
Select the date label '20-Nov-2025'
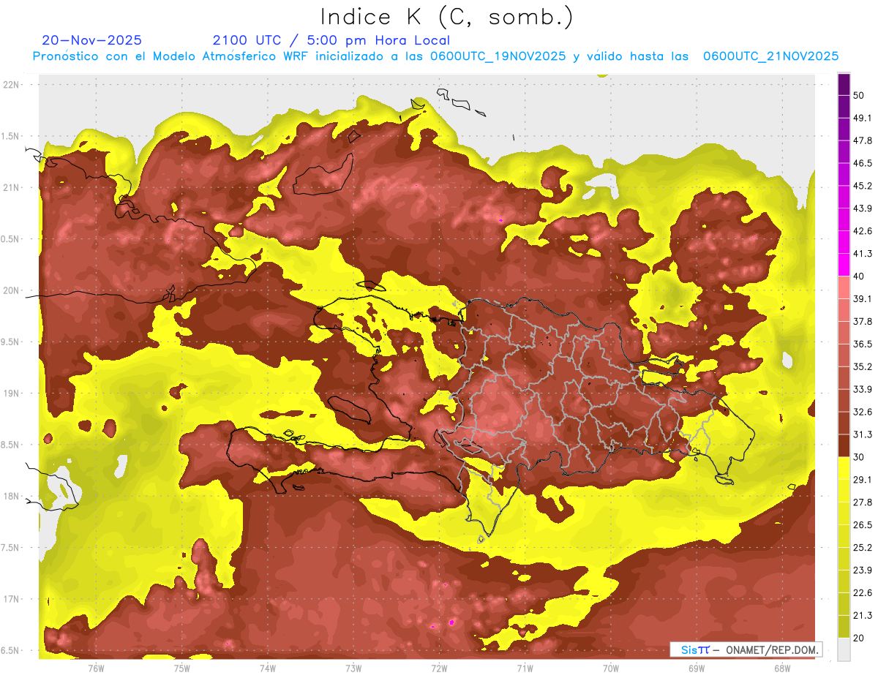(92, 40)
